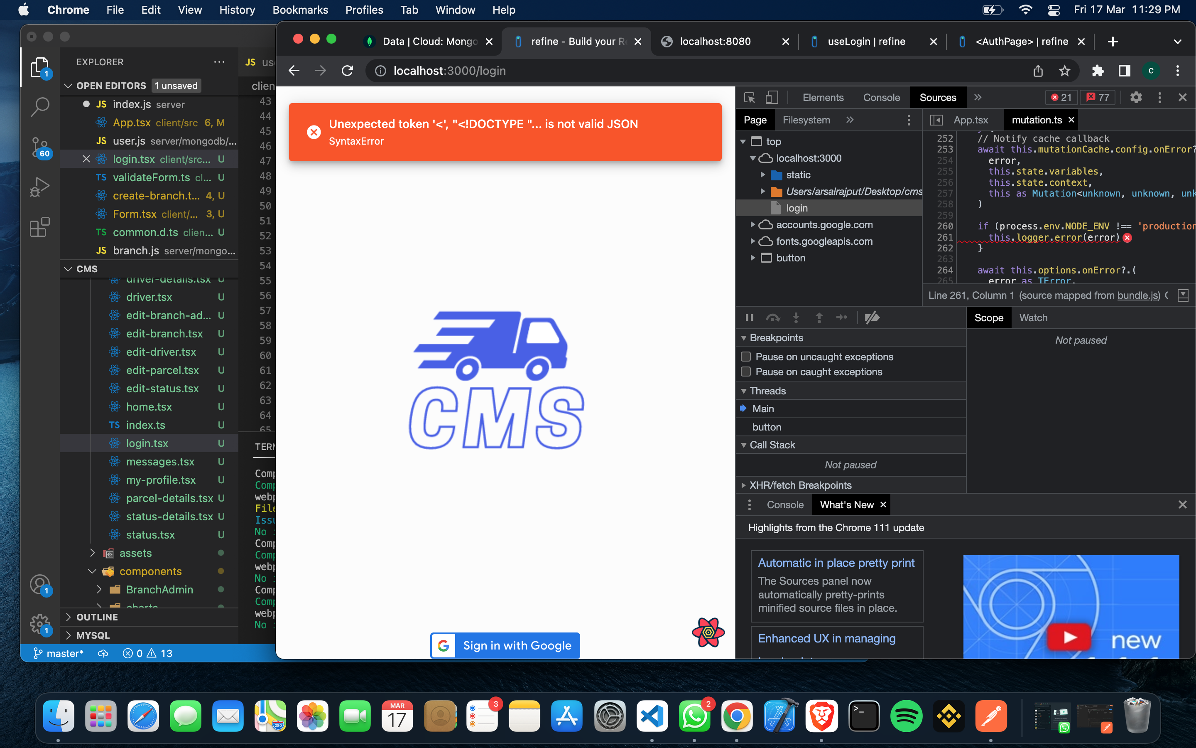Reload the localhost:3000 page
1196x748 pixels.
pos(348,71)
